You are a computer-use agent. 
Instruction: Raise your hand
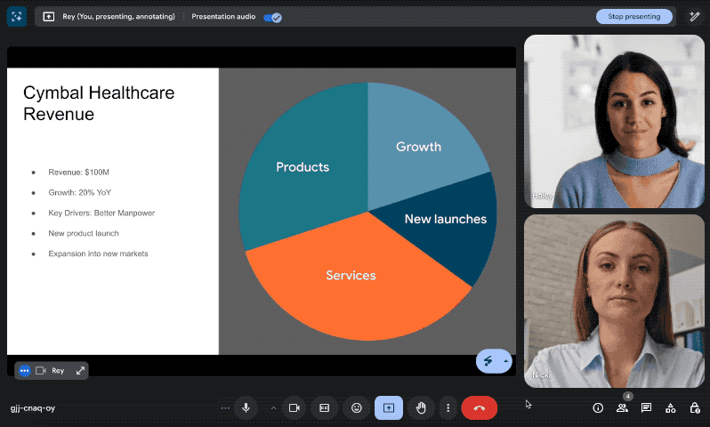tap(421, 407)
